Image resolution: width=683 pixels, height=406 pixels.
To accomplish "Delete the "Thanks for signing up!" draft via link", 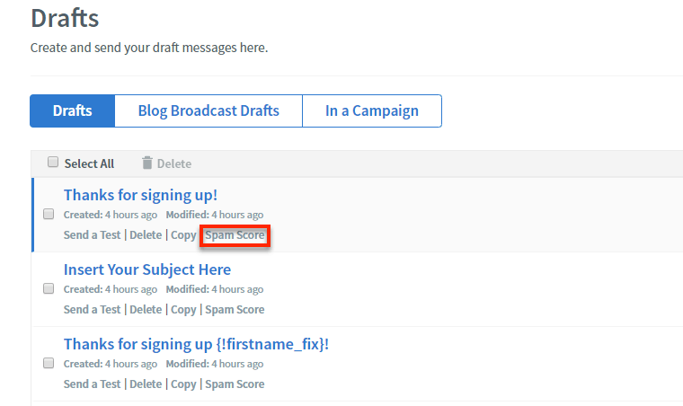I will (x=146, y=235).
